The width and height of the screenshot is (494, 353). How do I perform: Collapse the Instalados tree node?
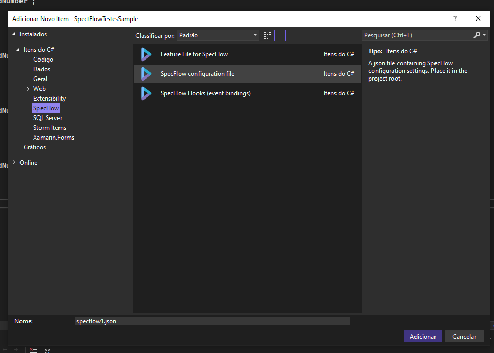(x=14, y=34)
